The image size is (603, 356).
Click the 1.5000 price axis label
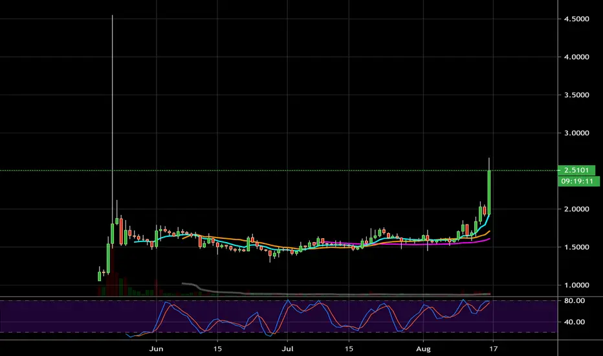coord(576,247)
